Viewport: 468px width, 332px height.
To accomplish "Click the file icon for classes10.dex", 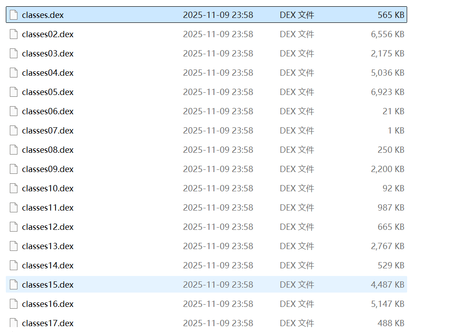I will point(13,188).
